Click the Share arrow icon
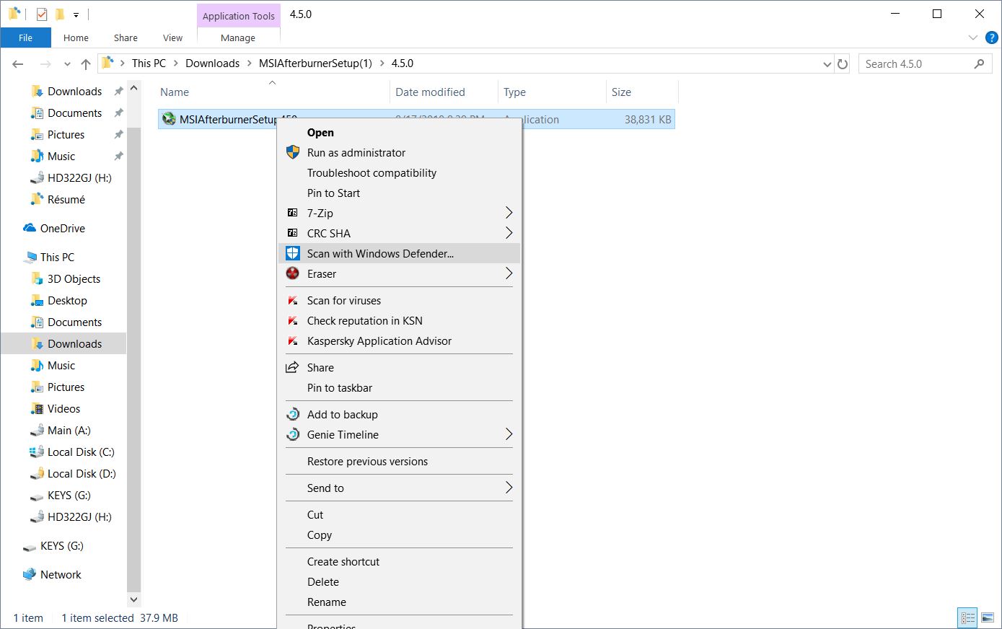 [292, 367]
